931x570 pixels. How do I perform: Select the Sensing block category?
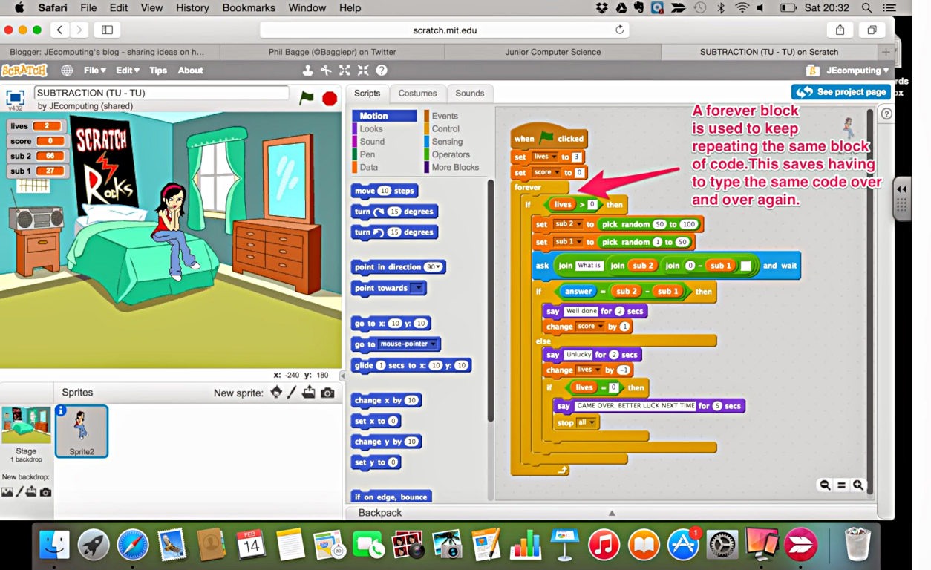click(x=447, y=142)
